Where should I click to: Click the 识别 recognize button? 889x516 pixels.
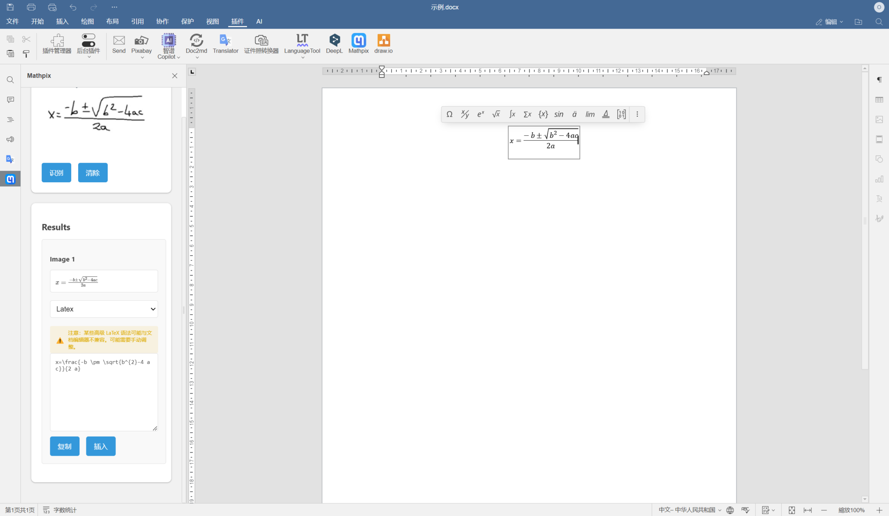56,173
